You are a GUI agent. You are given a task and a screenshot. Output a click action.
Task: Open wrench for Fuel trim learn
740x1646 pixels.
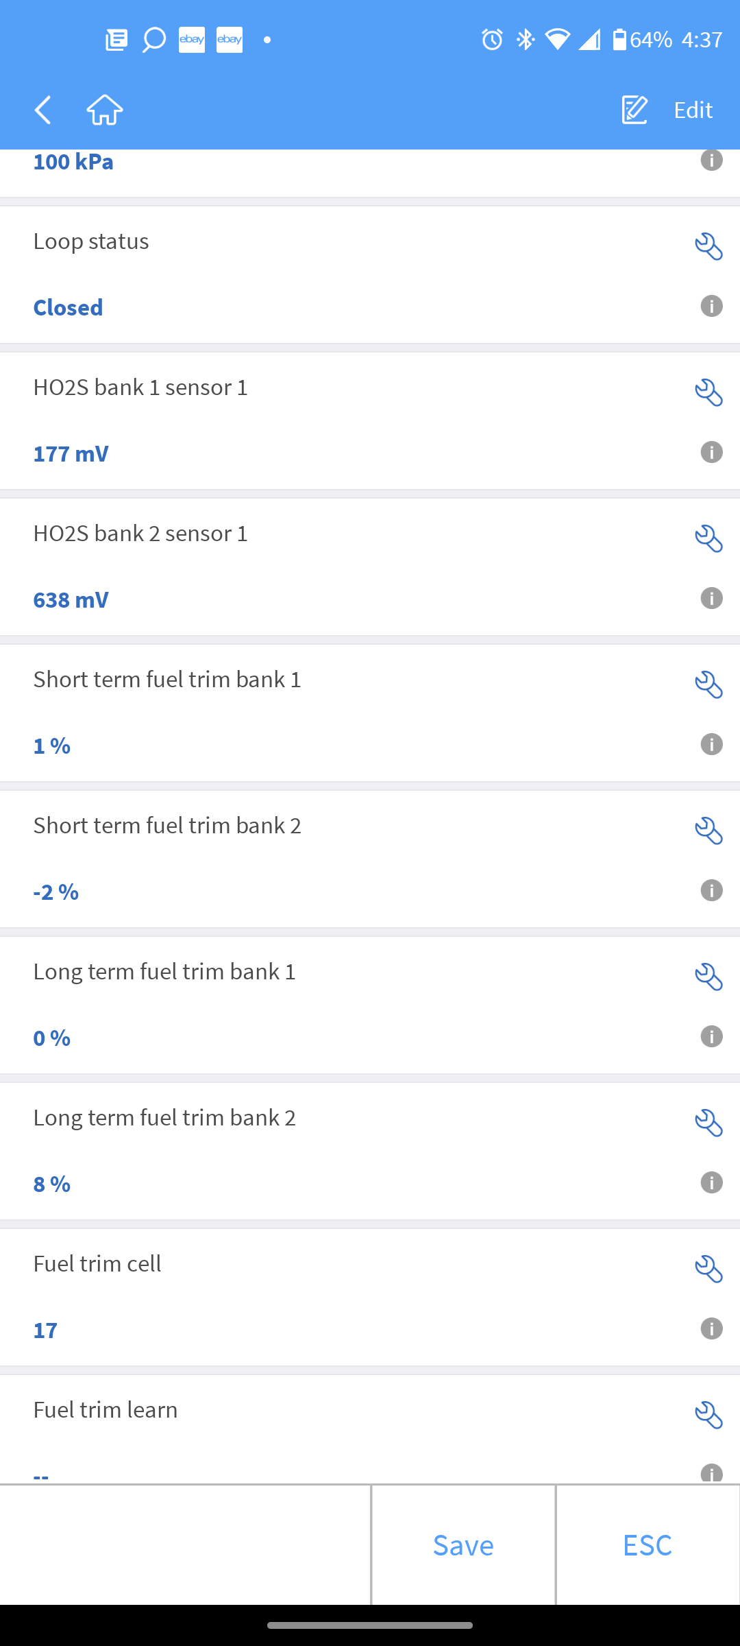[708, 1415]
